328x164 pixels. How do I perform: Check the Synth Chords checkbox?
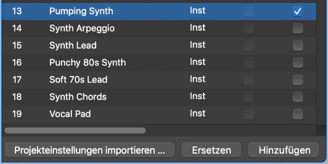tap(298, 97)
